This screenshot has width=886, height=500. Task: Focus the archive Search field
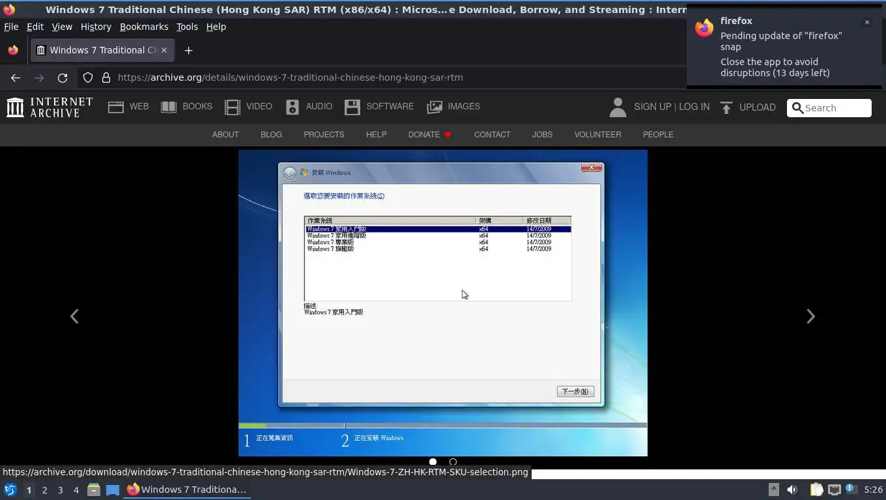pyautogui.click(x=829, y=108)
